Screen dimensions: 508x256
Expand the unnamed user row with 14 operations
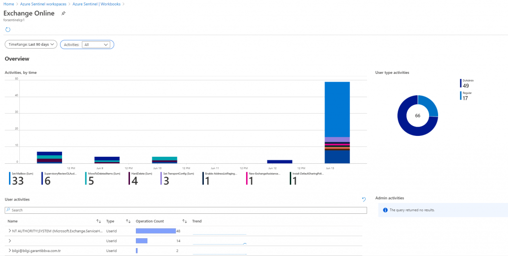(10, 241)
